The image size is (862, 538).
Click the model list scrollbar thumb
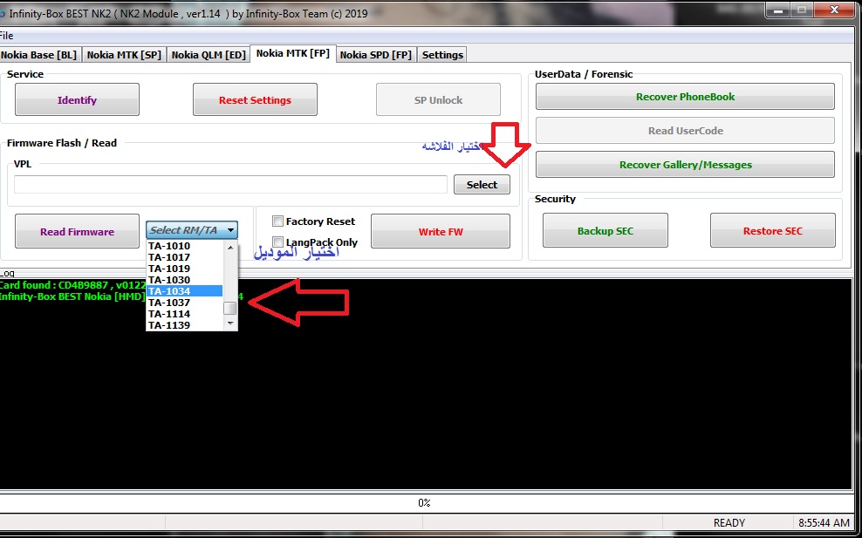pos(230,309)
